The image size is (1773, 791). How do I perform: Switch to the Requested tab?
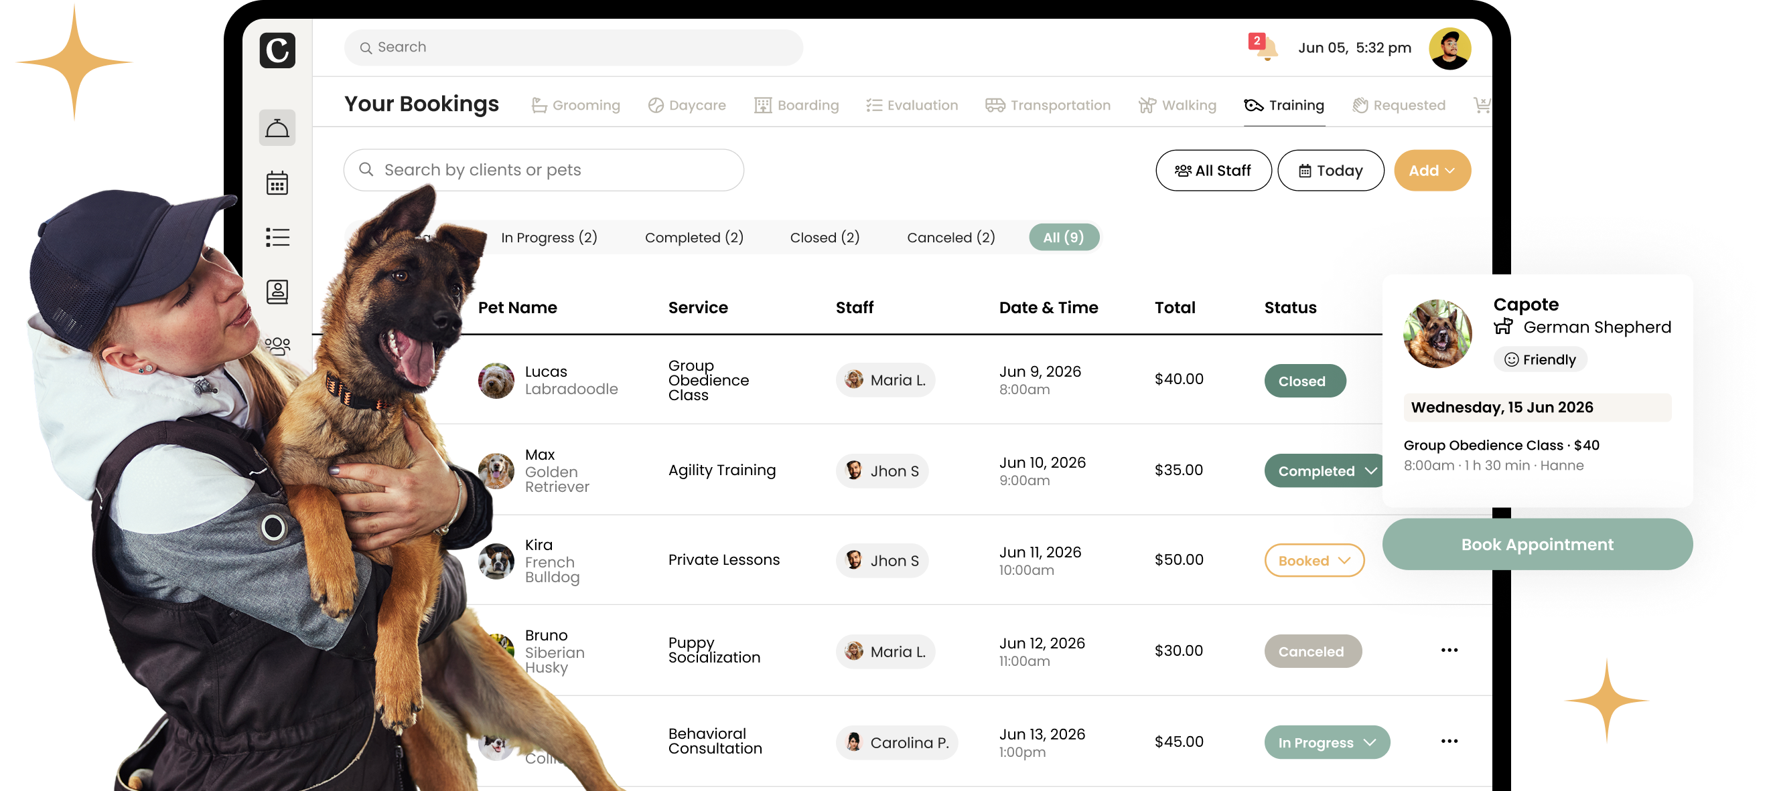tap(1399, 105)
